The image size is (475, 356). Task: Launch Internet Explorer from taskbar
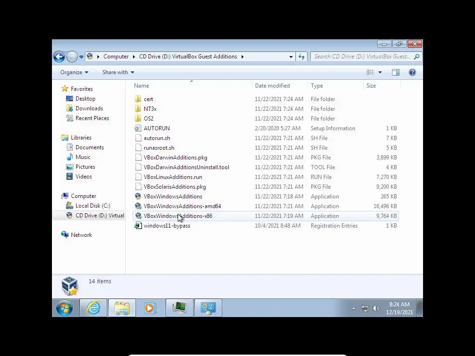click(93, 308)
